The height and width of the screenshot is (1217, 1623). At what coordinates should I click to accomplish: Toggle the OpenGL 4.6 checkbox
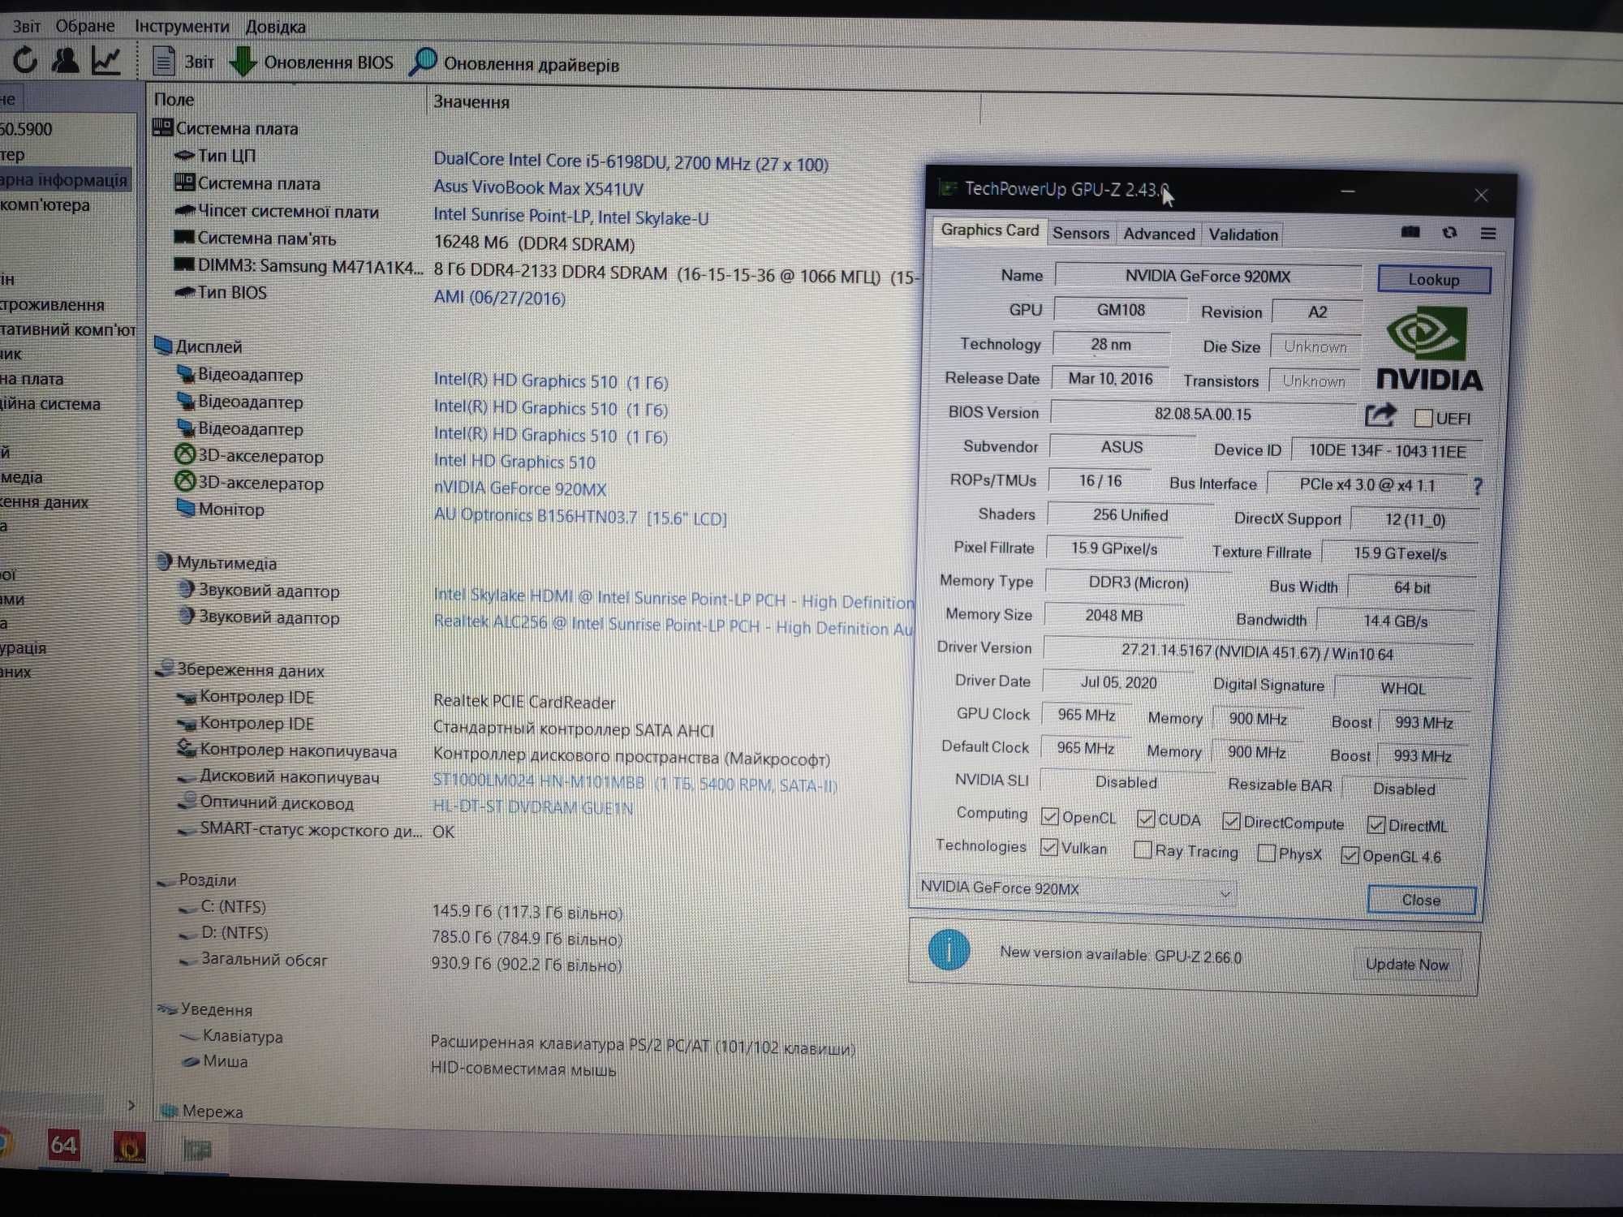(x=1350, y=855)
